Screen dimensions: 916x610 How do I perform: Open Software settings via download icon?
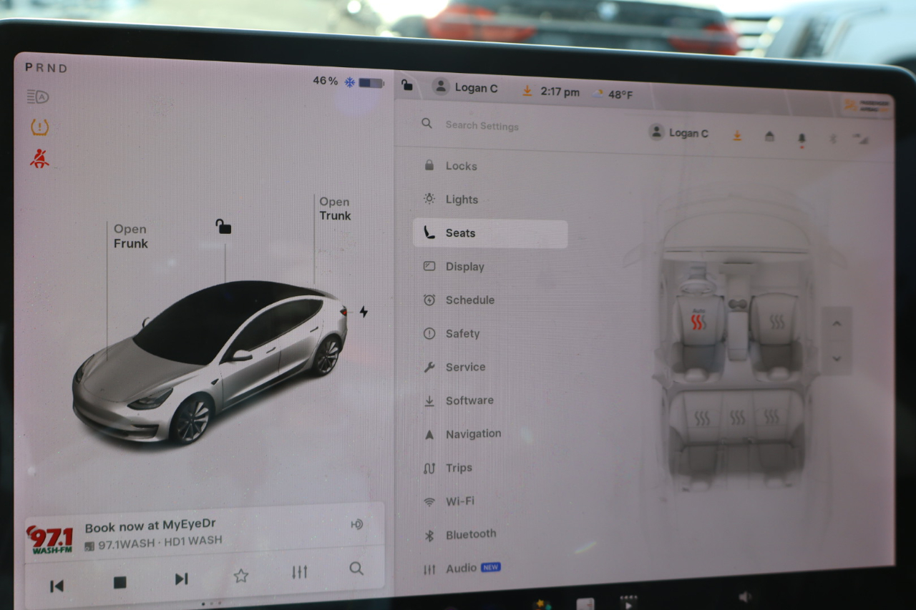tap(736, 134)
